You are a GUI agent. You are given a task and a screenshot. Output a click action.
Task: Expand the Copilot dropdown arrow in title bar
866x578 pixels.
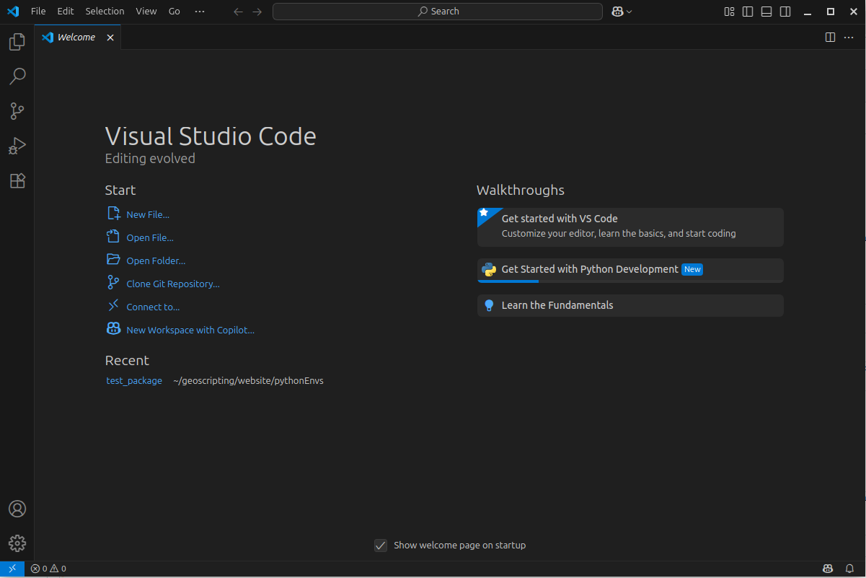tap(629, 12)
